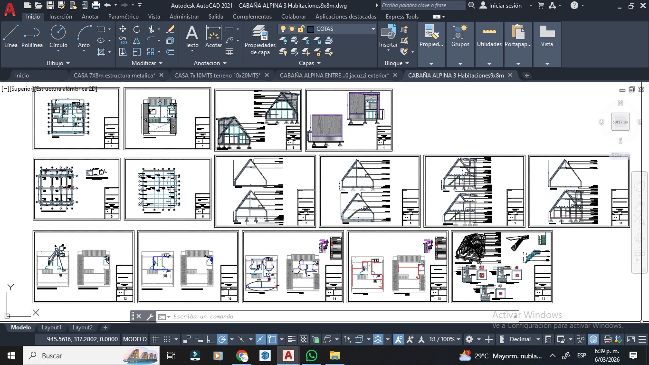Image resolution: width=649 pixels, height=365 pixels.
Task: Toggle the grid display in status bar
Action: click(155, 339)
